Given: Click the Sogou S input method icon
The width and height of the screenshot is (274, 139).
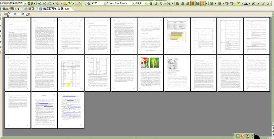Looking at the screenshot, I should 243,136.
